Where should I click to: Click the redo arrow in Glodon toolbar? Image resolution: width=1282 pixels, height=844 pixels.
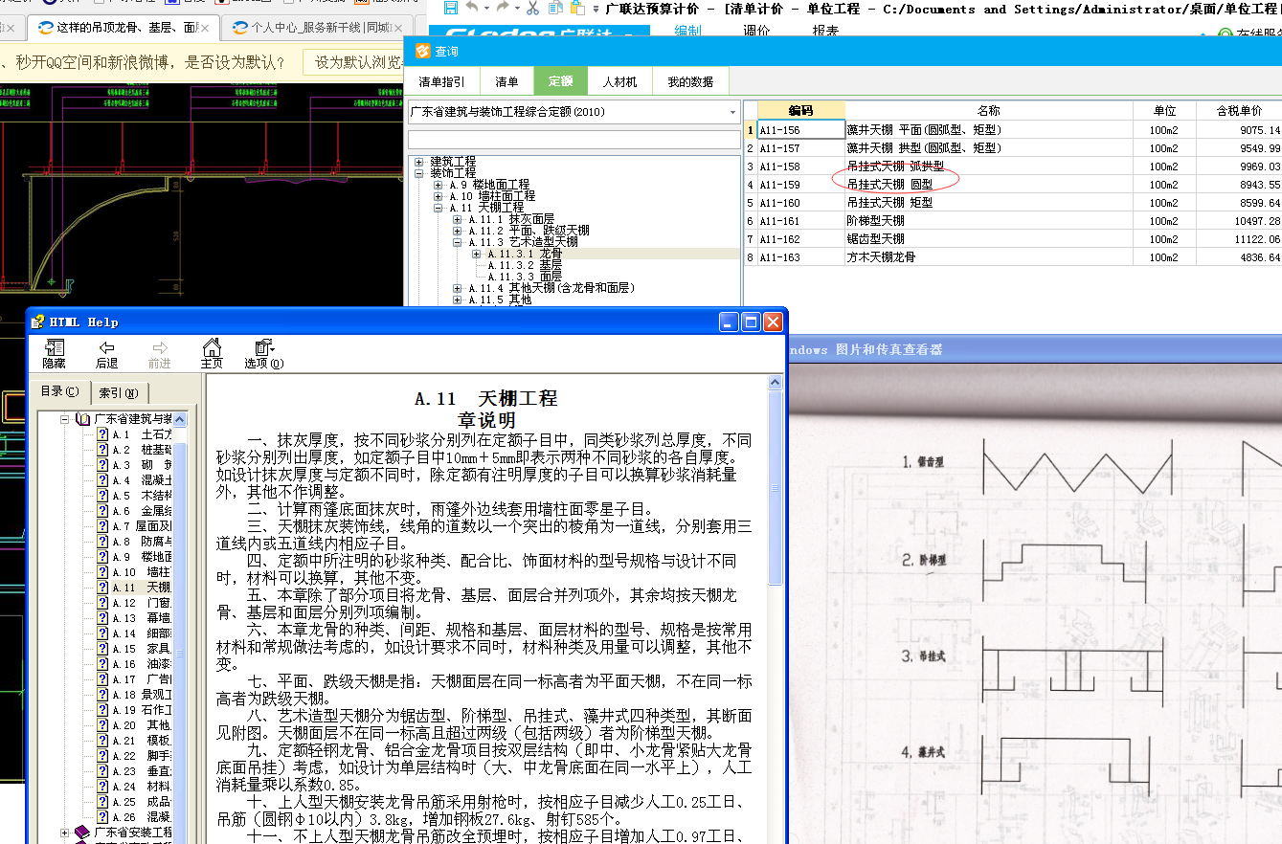click(x=505, y=8)
